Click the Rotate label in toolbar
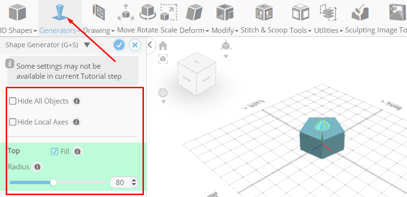407x197 pixels. (x=148, y=30)
